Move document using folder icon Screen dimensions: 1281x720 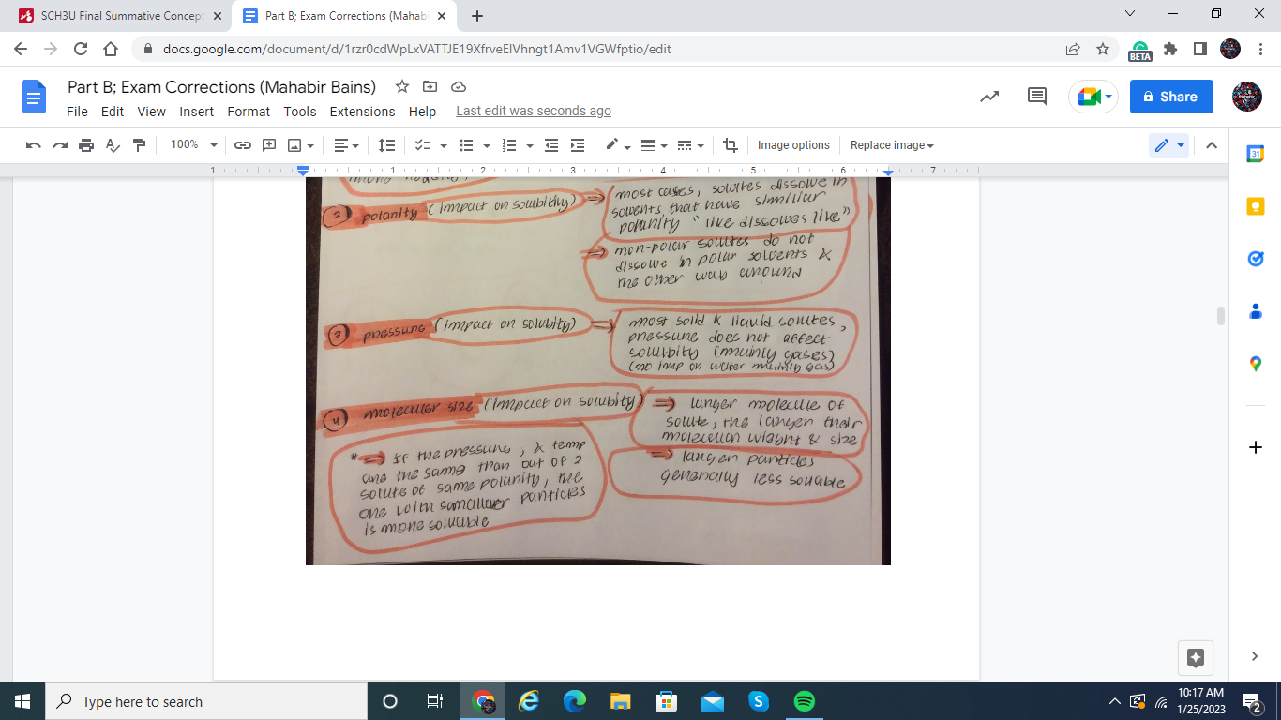point(430,86)
